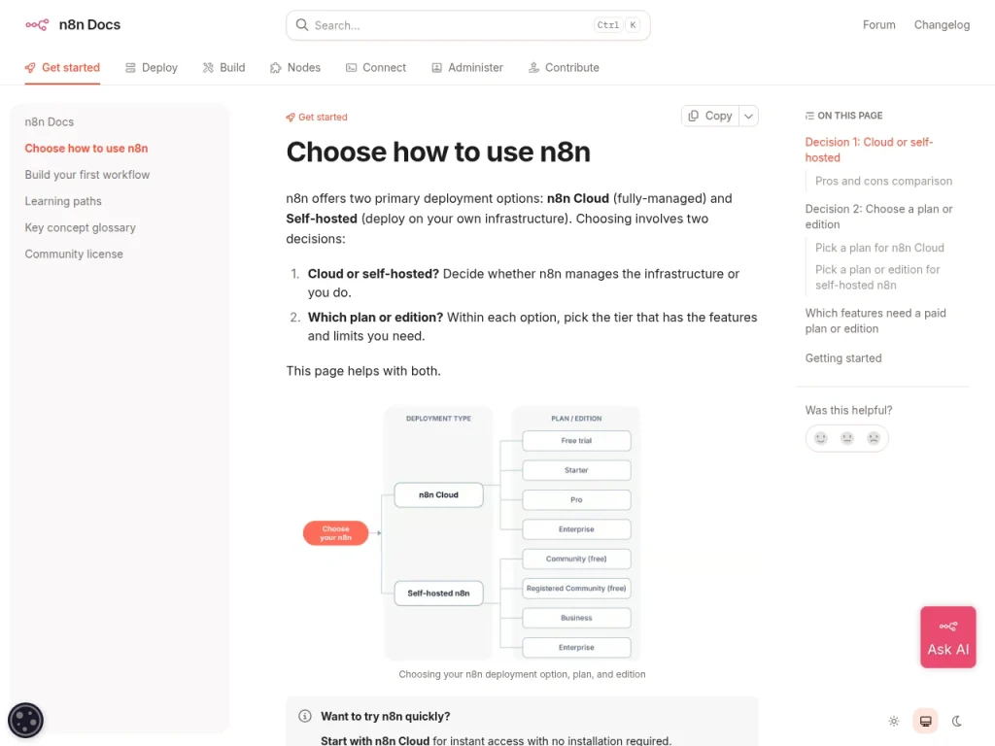
Task: Open the Administer tab
Action: point(467,68)
